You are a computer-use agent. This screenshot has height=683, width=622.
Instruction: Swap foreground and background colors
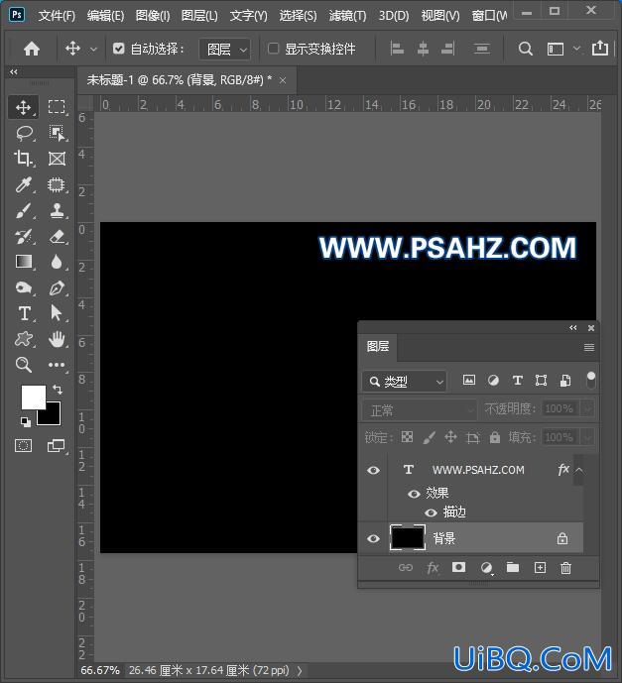(x=58, y=389)
